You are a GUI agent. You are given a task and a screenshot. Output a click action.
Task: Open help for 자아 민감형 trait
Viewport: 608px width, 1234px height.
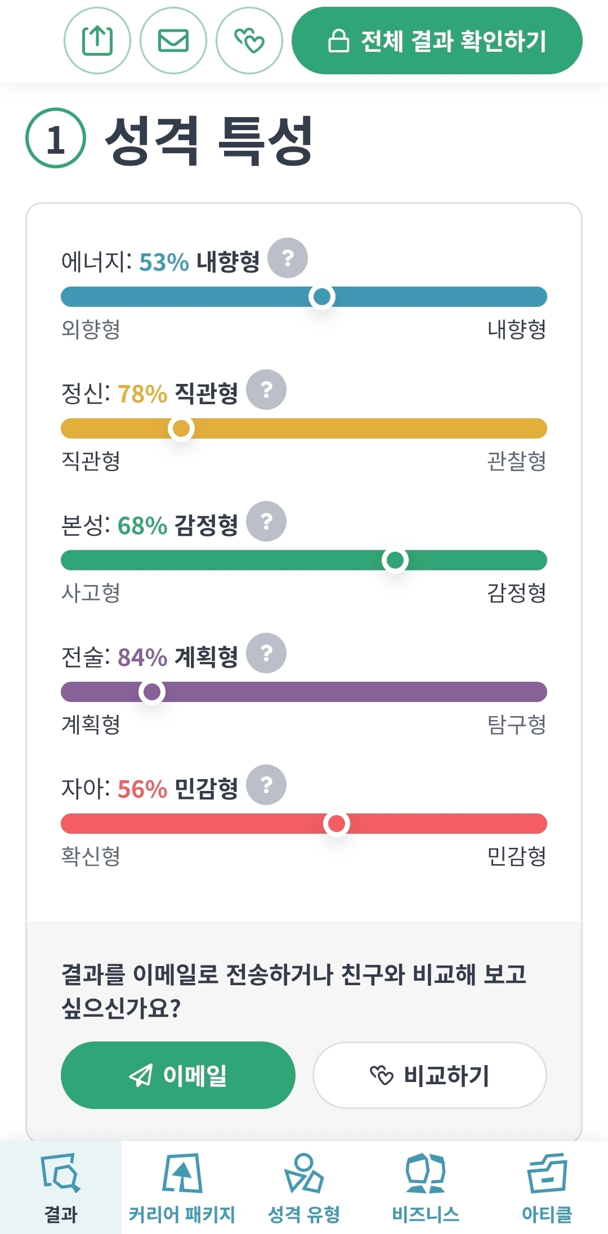(266, 785)
